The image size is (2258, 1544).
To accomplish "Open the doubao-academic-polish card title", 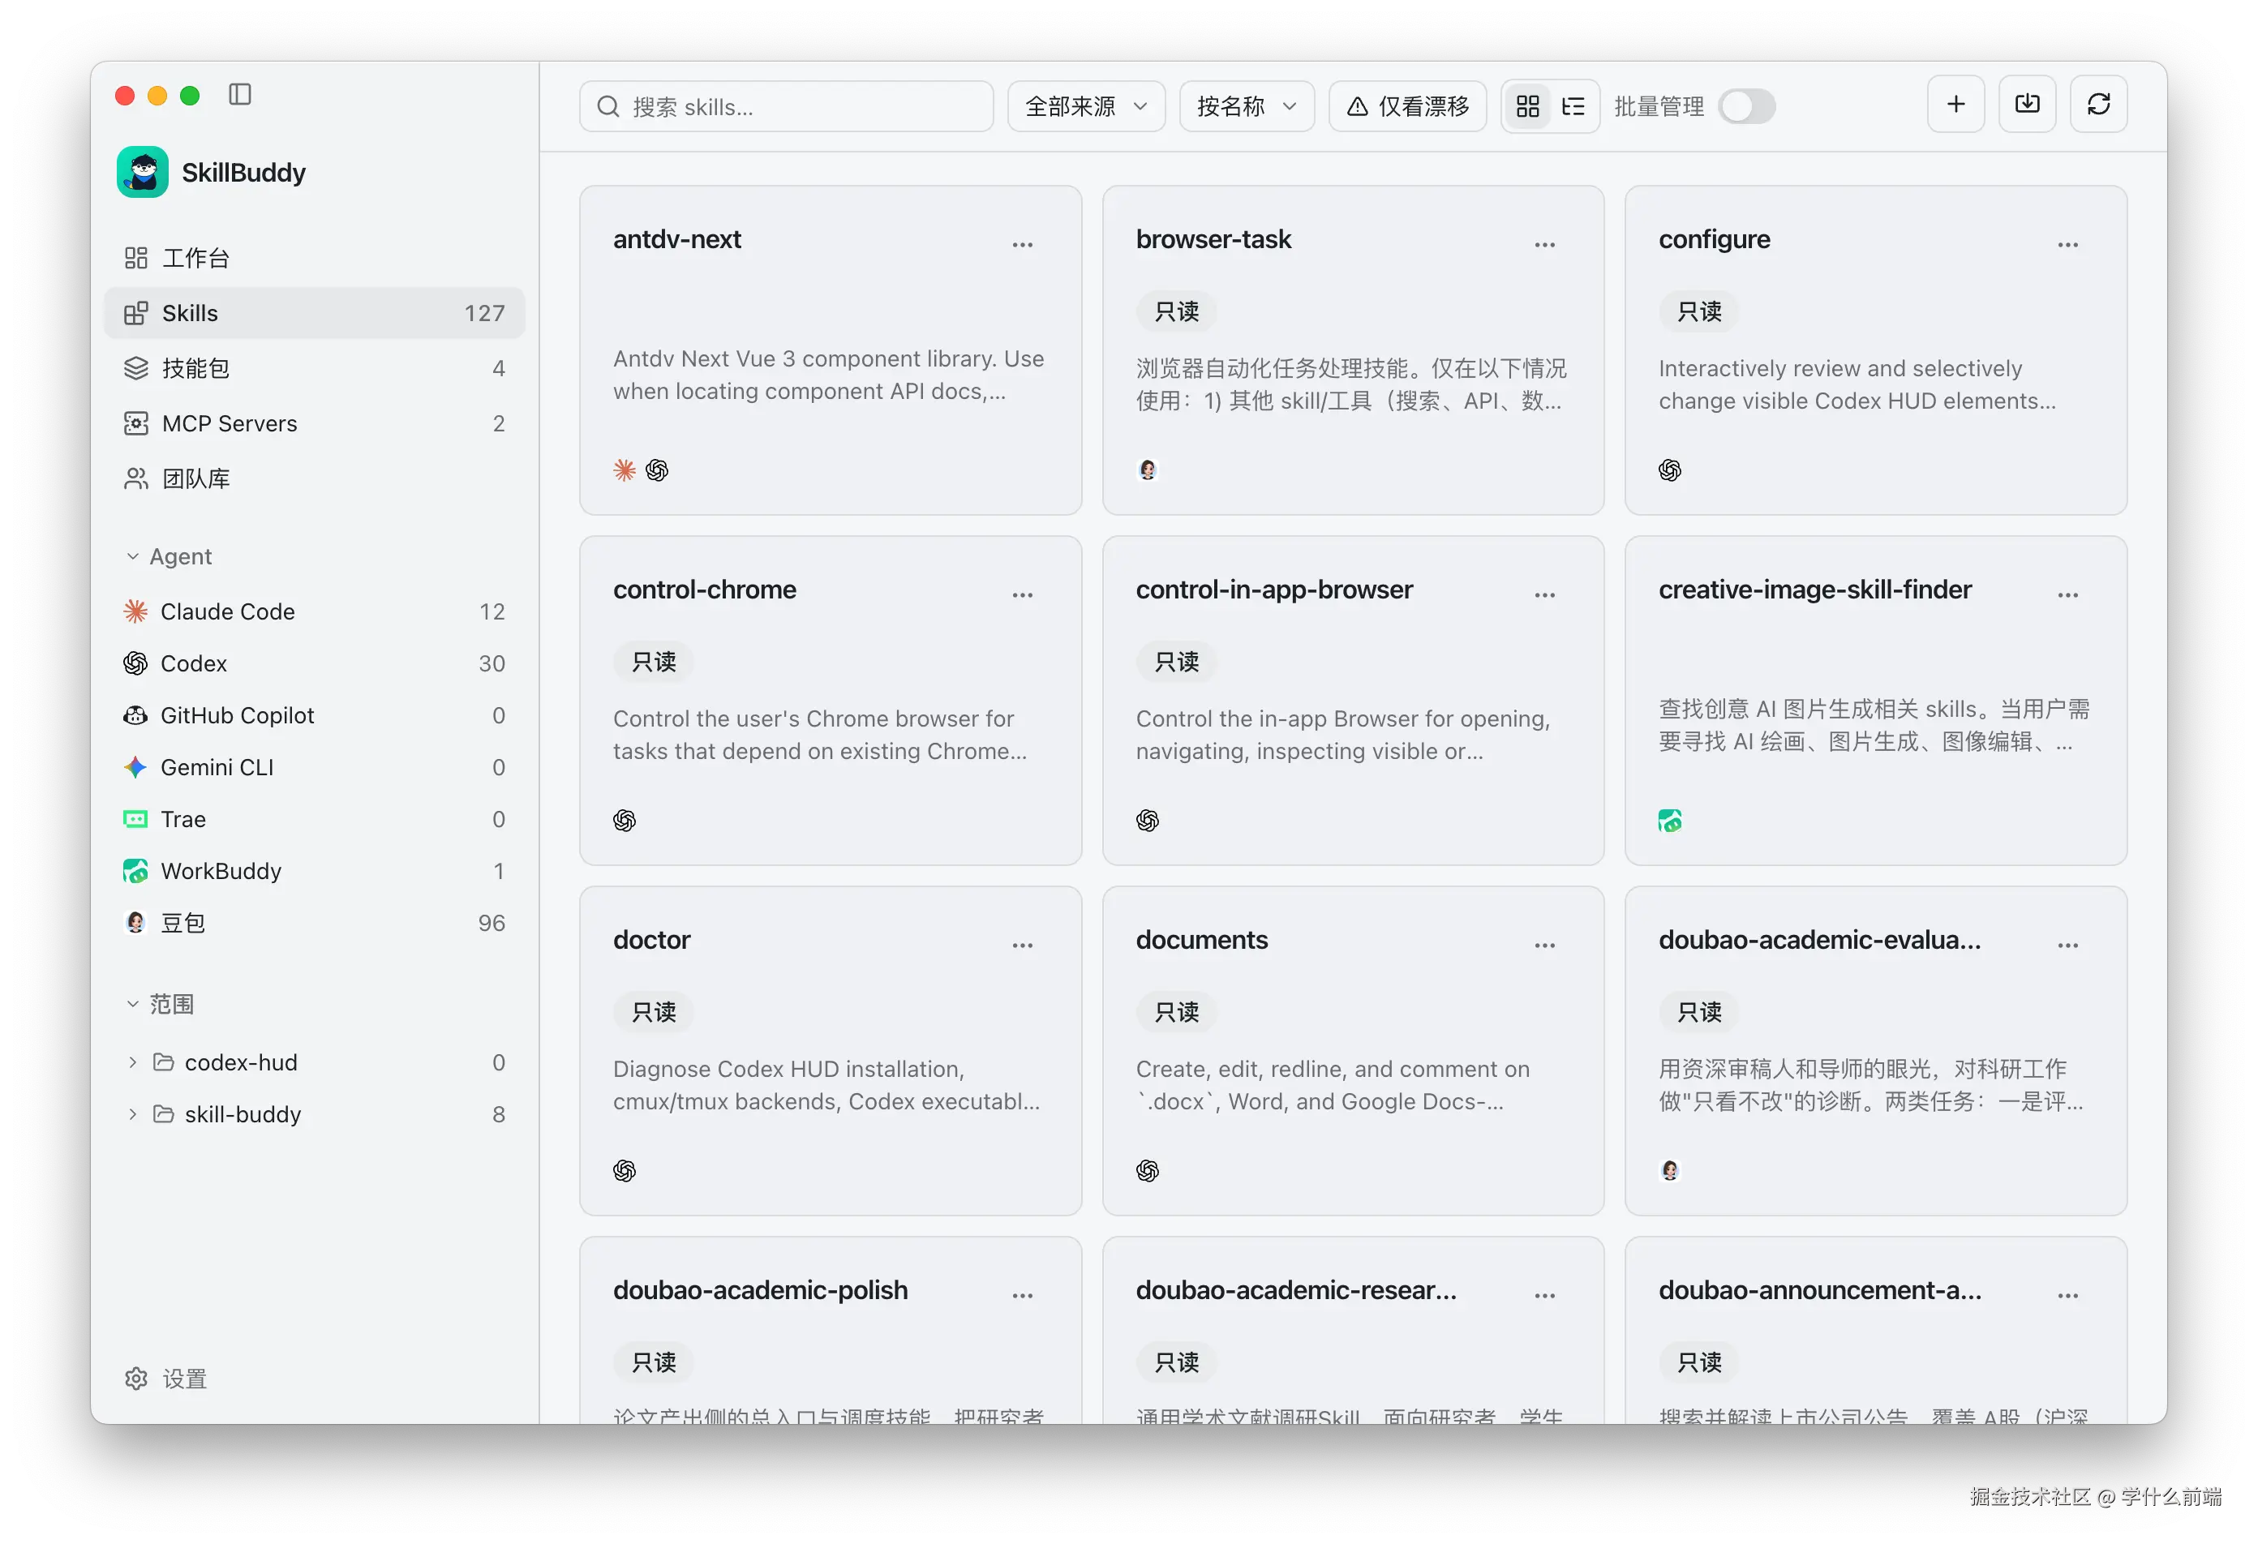I will click(760, 1290).
